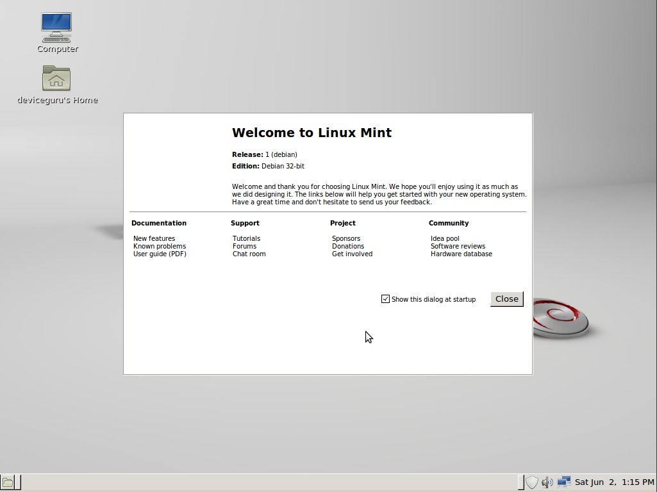The height and width of the screenshot is (492, 657).
Task: Click the Welcome to Linux Mint title
Action: (x=312, y=133)
